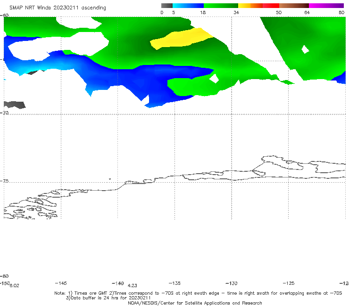Click the longitude label '-130'

[232, 283]
